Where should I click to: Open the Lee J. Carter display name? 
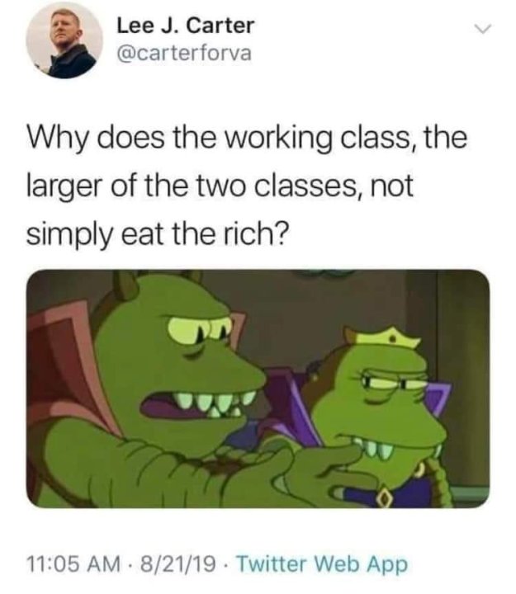pos(186,26)
